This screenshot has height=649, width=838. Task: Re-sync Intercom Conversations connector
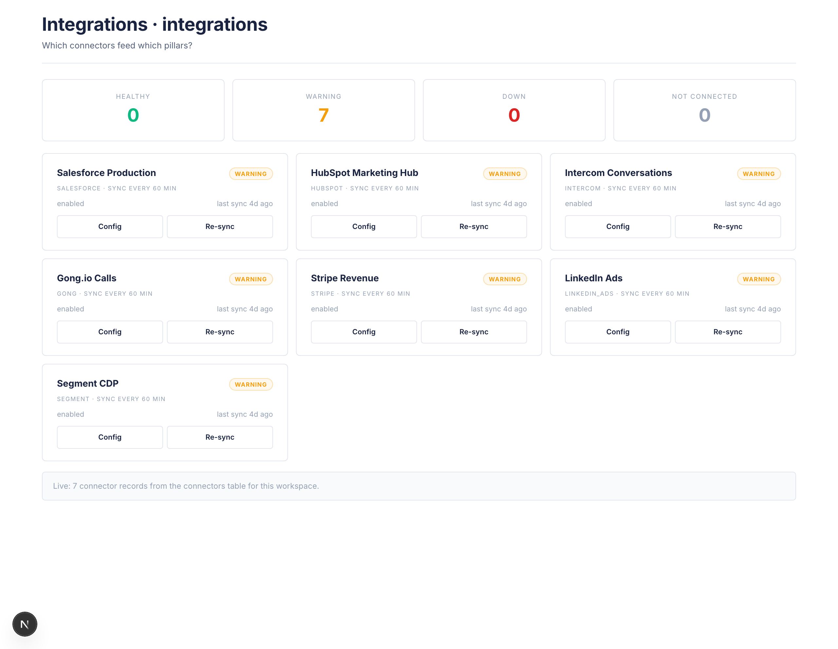click(728, 227)
